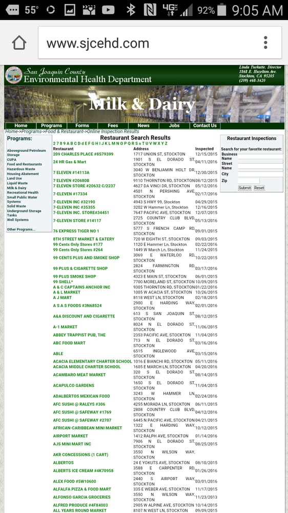The width and height of the screenshot is (288, 513).
Task: Open Well Systems sidebar link
Action: 17,220
